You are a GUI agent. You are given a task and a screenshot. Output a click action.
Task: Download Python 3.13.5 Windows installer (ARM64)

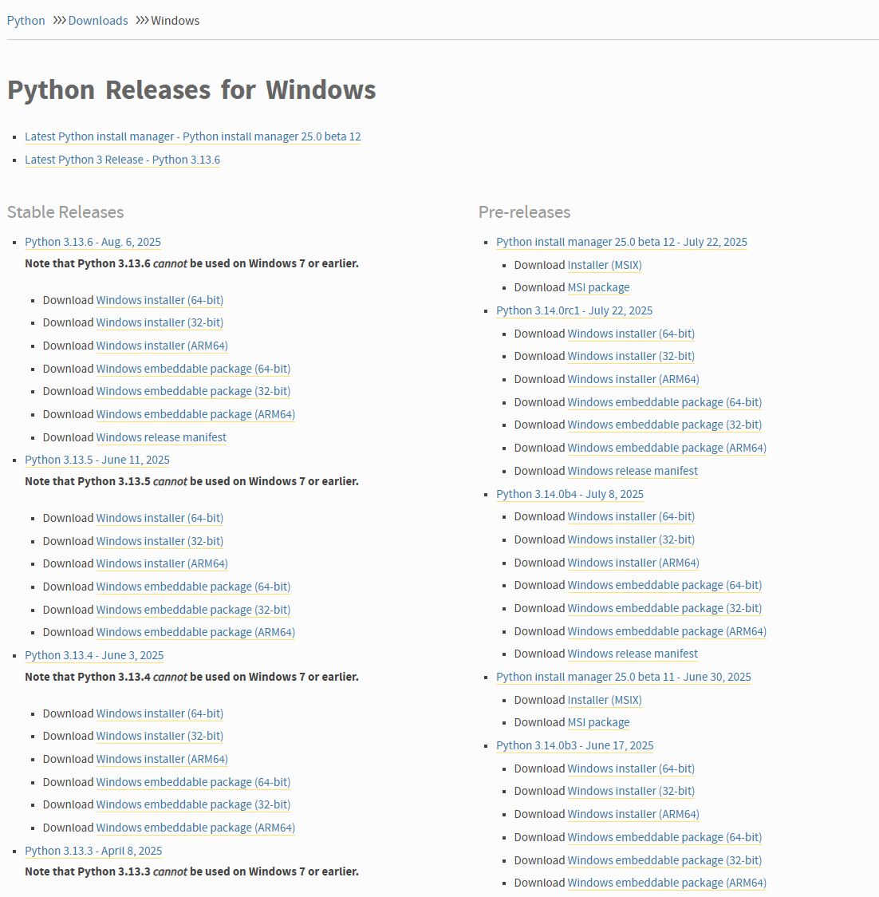[162, 563]
